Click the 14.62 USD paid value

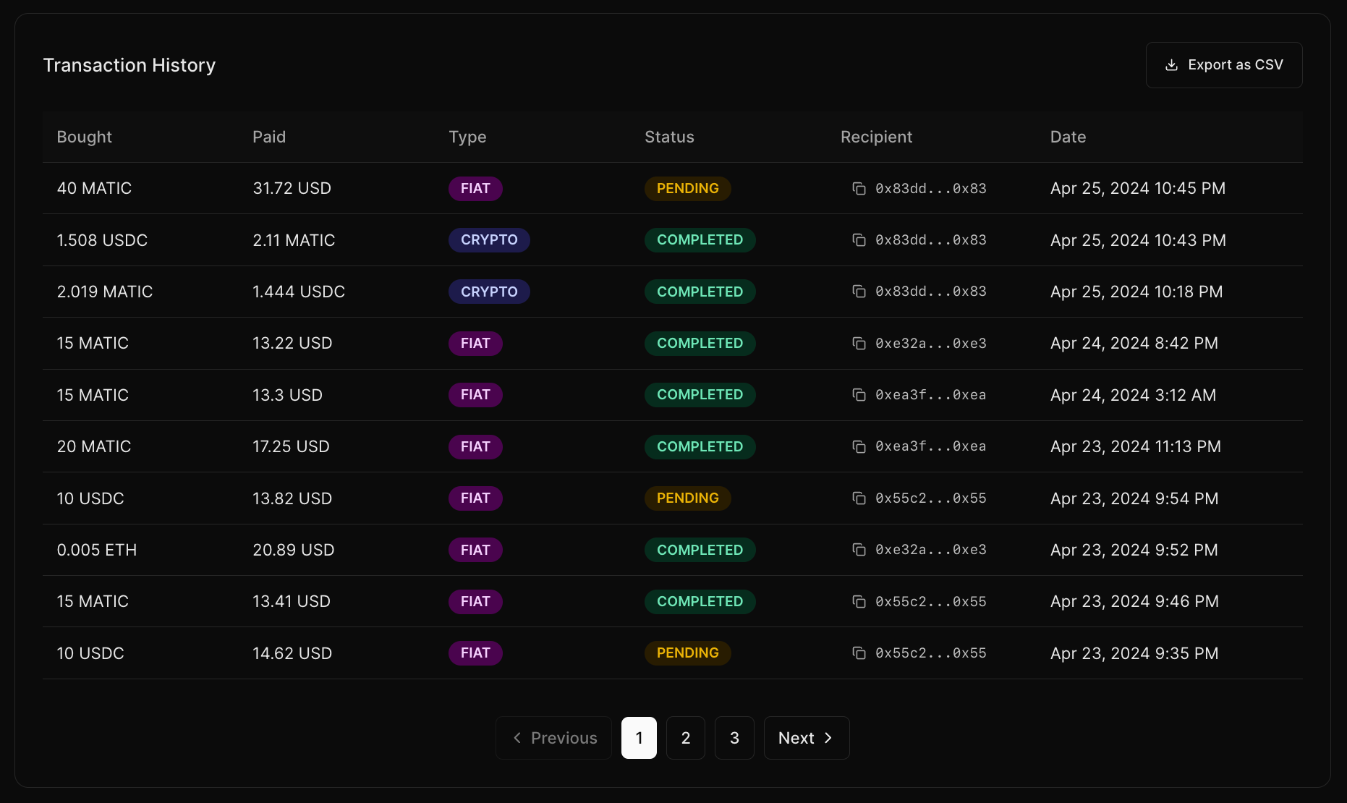(292, 653)
